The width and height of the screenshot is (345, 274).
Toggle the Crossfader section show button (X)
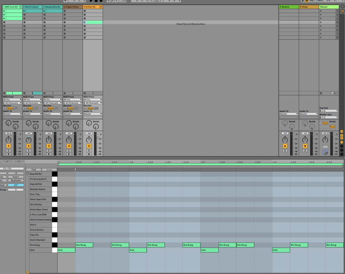[342, 150]
